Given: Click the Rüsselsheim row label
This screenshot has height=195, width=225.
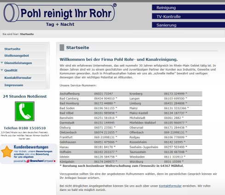Looking at the screenshot, I should (138, 142).
